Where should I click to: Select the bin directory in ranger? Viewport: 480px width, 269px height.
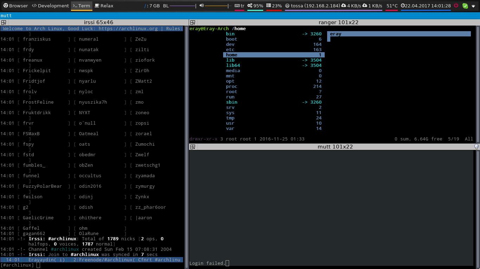point(274,34)
